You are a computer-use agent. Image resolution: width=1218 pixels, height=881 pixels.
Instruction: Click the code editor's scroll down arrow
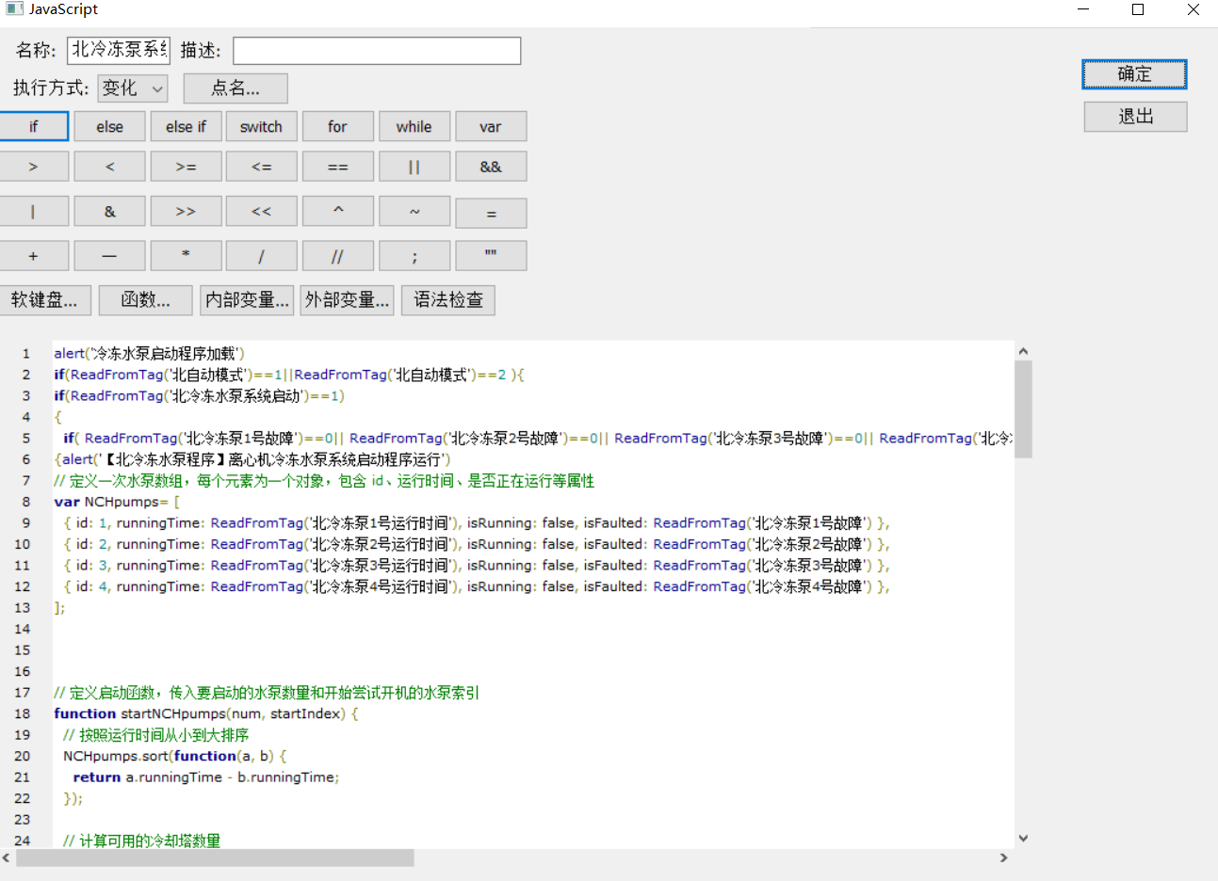coord(1023,838)
